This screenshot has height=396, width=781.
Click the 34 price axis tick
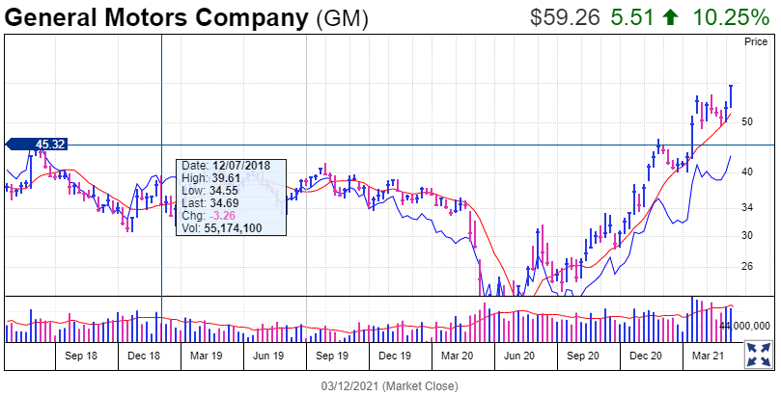(745, 207)
